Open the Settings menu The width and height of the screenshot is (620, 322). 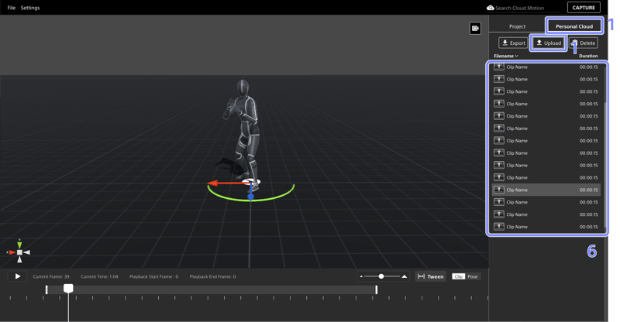30,8
